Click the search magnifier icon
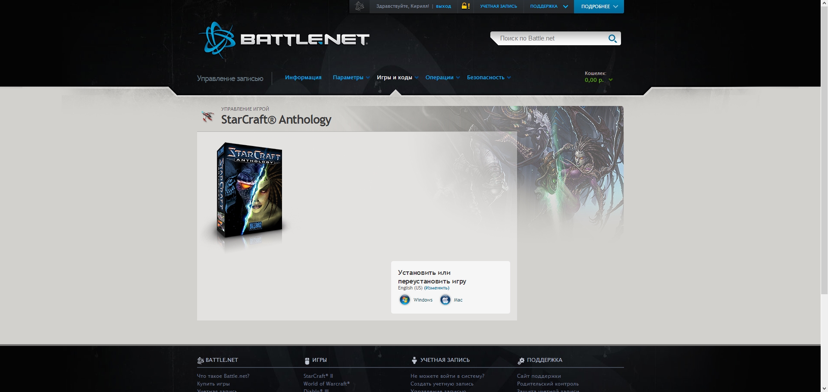Image resolution: width=828 pixels, height=392 pixels. 612,38
